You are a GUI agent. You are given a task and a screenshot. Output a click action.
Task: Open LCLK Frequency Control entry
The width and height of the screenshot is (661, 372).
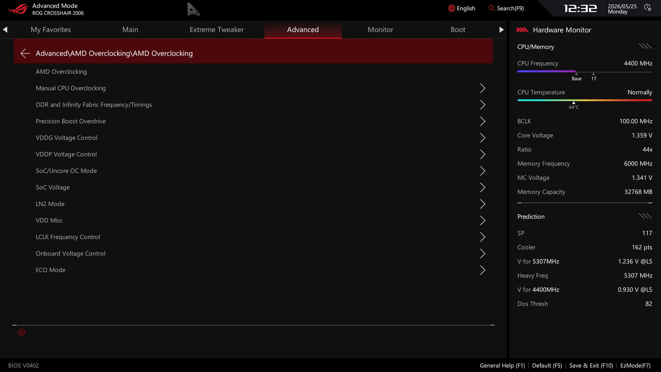253,237
